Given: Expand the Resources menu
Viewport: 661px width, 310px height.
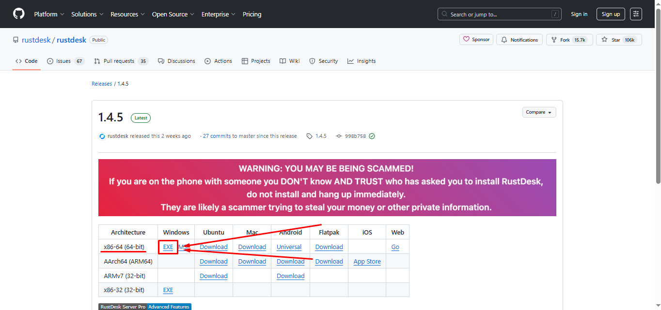Looking at the screenshot, I should (127, 14).
